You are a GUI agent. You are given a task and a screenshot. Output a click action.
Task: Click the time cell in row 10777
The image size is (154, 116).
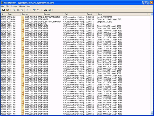11,62
